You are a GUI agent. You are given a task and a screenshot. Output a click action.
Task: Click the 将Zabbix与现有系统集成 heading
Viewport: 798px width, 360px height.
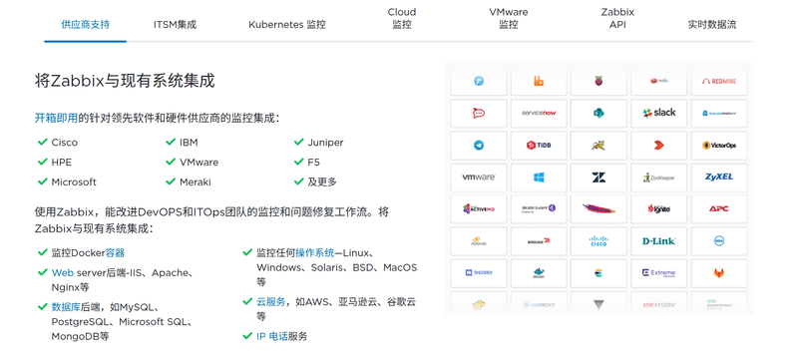[125, 81]
